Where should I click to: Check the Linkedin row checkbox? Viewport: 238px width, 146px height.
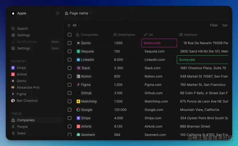[x=70, y=60]
